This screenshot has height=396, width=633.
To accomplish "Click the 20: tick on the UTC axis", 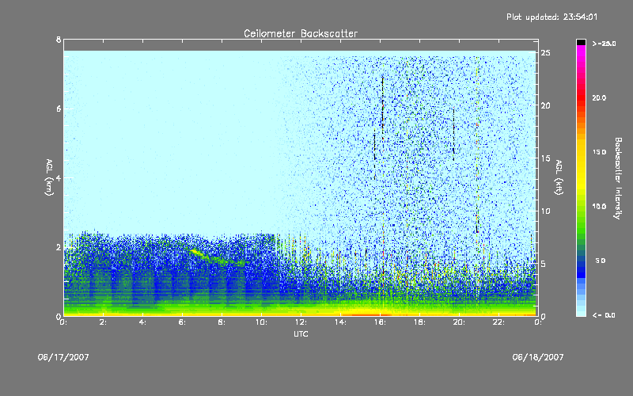I will point(459,322).
